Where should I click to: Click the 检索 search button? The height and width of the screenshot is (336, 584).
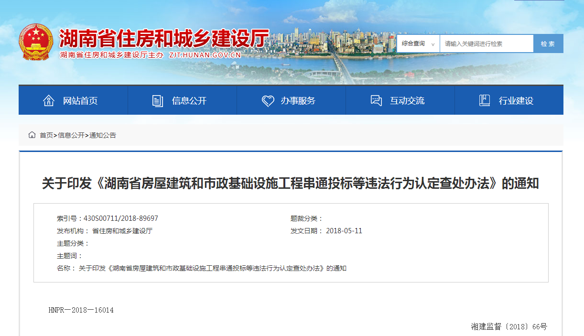[x=548, y=43]
